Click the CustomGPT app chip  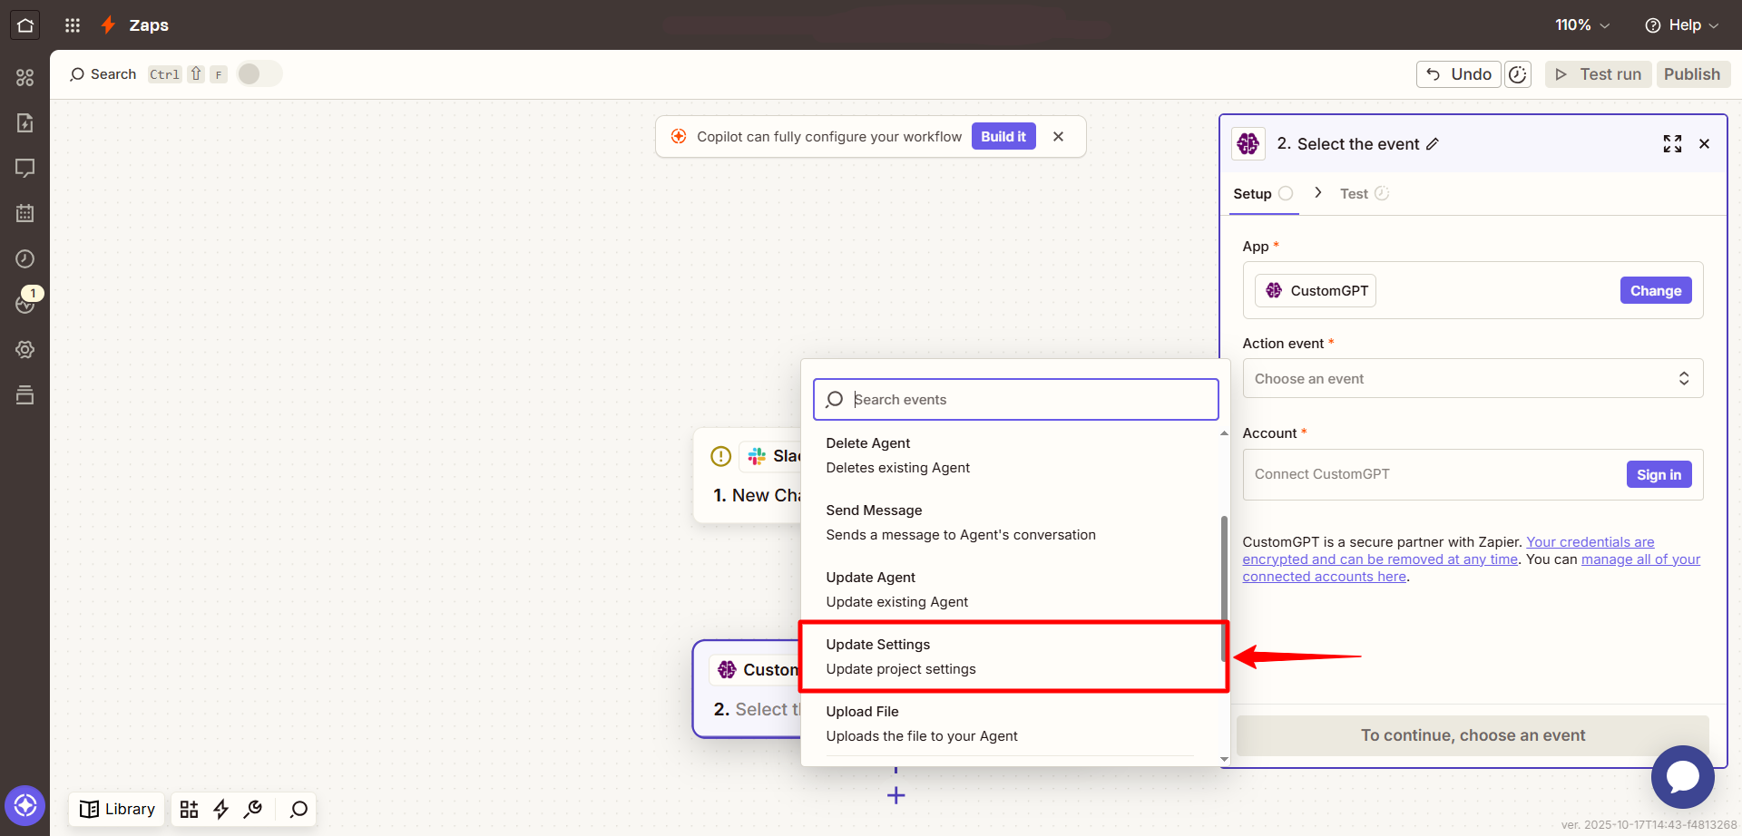1316,290
